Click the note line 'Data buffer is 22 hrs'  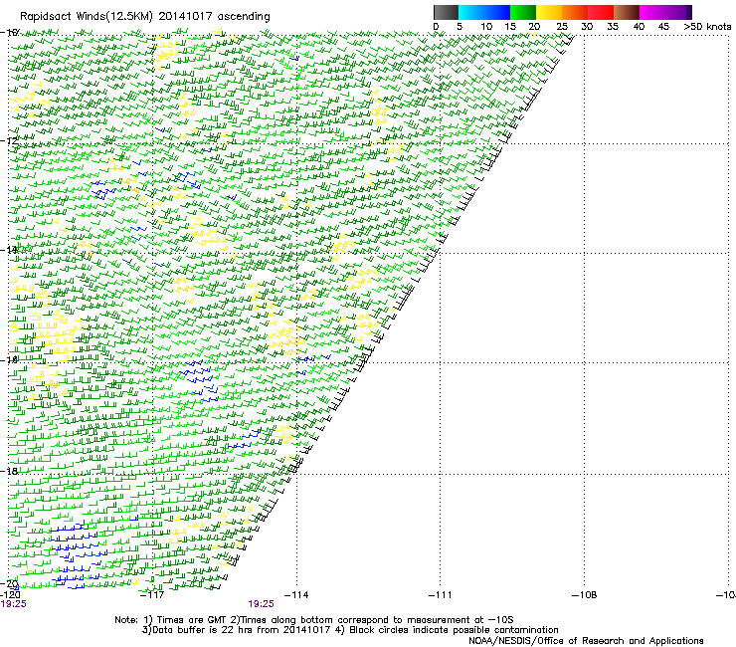350,630
